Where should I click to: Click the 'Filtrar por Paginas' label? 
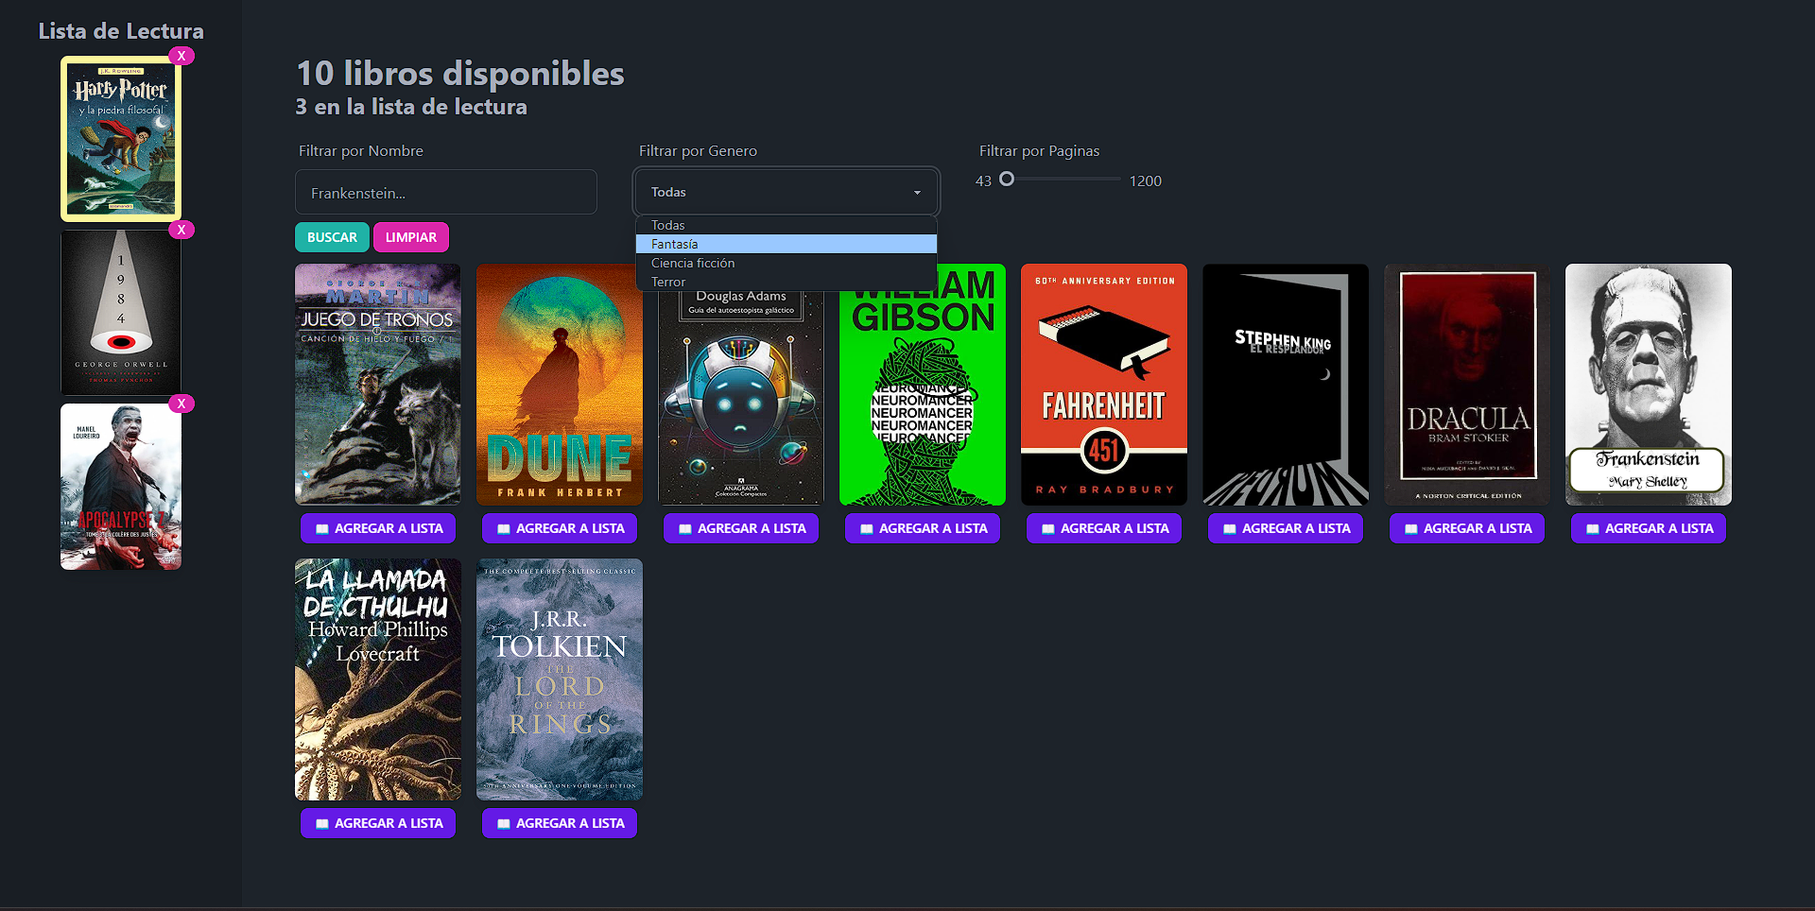[1039, 150]
